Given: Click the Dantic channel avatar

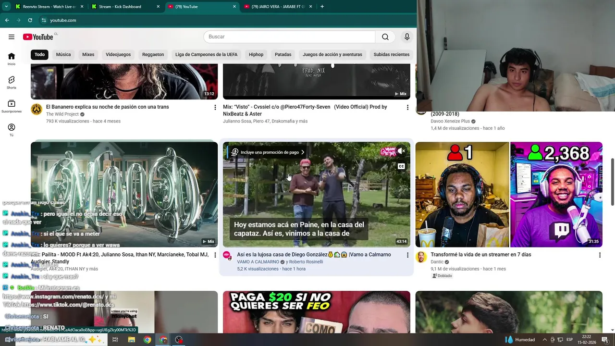Looking at the screenshot, I should (421, 257).
